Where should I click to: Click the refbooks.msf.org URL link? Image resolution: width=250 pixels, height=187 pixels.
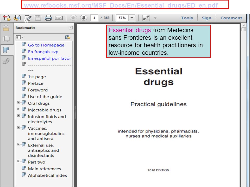[121, 5]
